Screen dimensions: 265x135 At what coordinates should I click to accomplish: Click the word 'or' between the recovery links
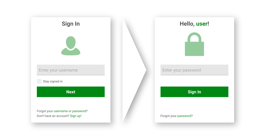tap(70, 111)
